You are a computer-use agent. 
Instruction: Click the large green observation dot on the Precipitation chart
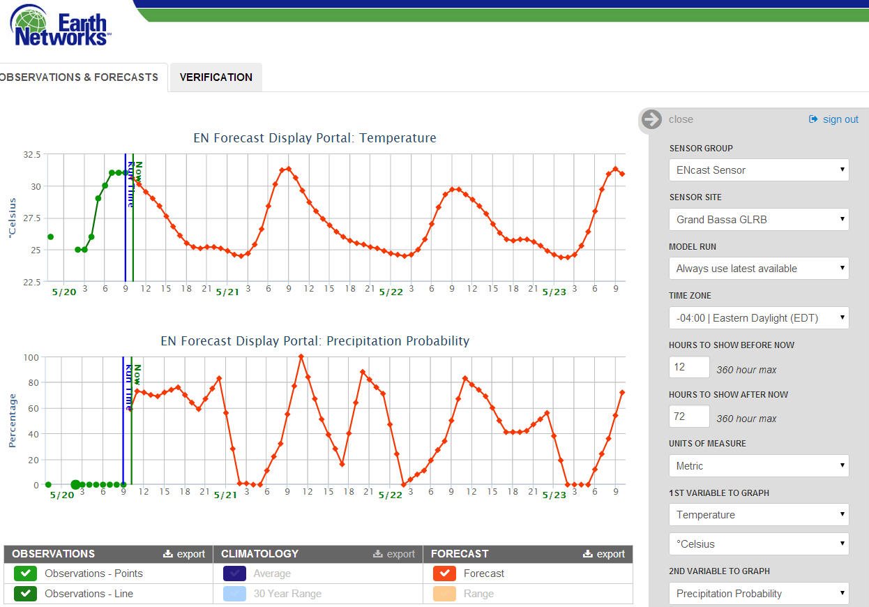click(75, 484)
